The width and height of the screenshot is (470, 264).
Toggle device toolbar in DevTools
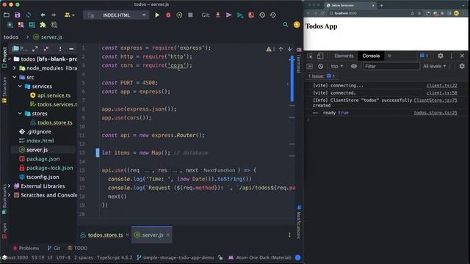tap(320, 56)
